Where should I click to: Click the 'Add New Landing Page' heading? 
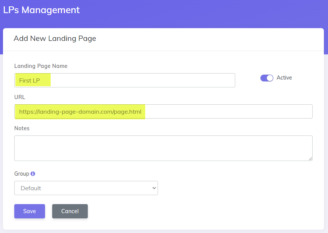[x=55, y=39]
